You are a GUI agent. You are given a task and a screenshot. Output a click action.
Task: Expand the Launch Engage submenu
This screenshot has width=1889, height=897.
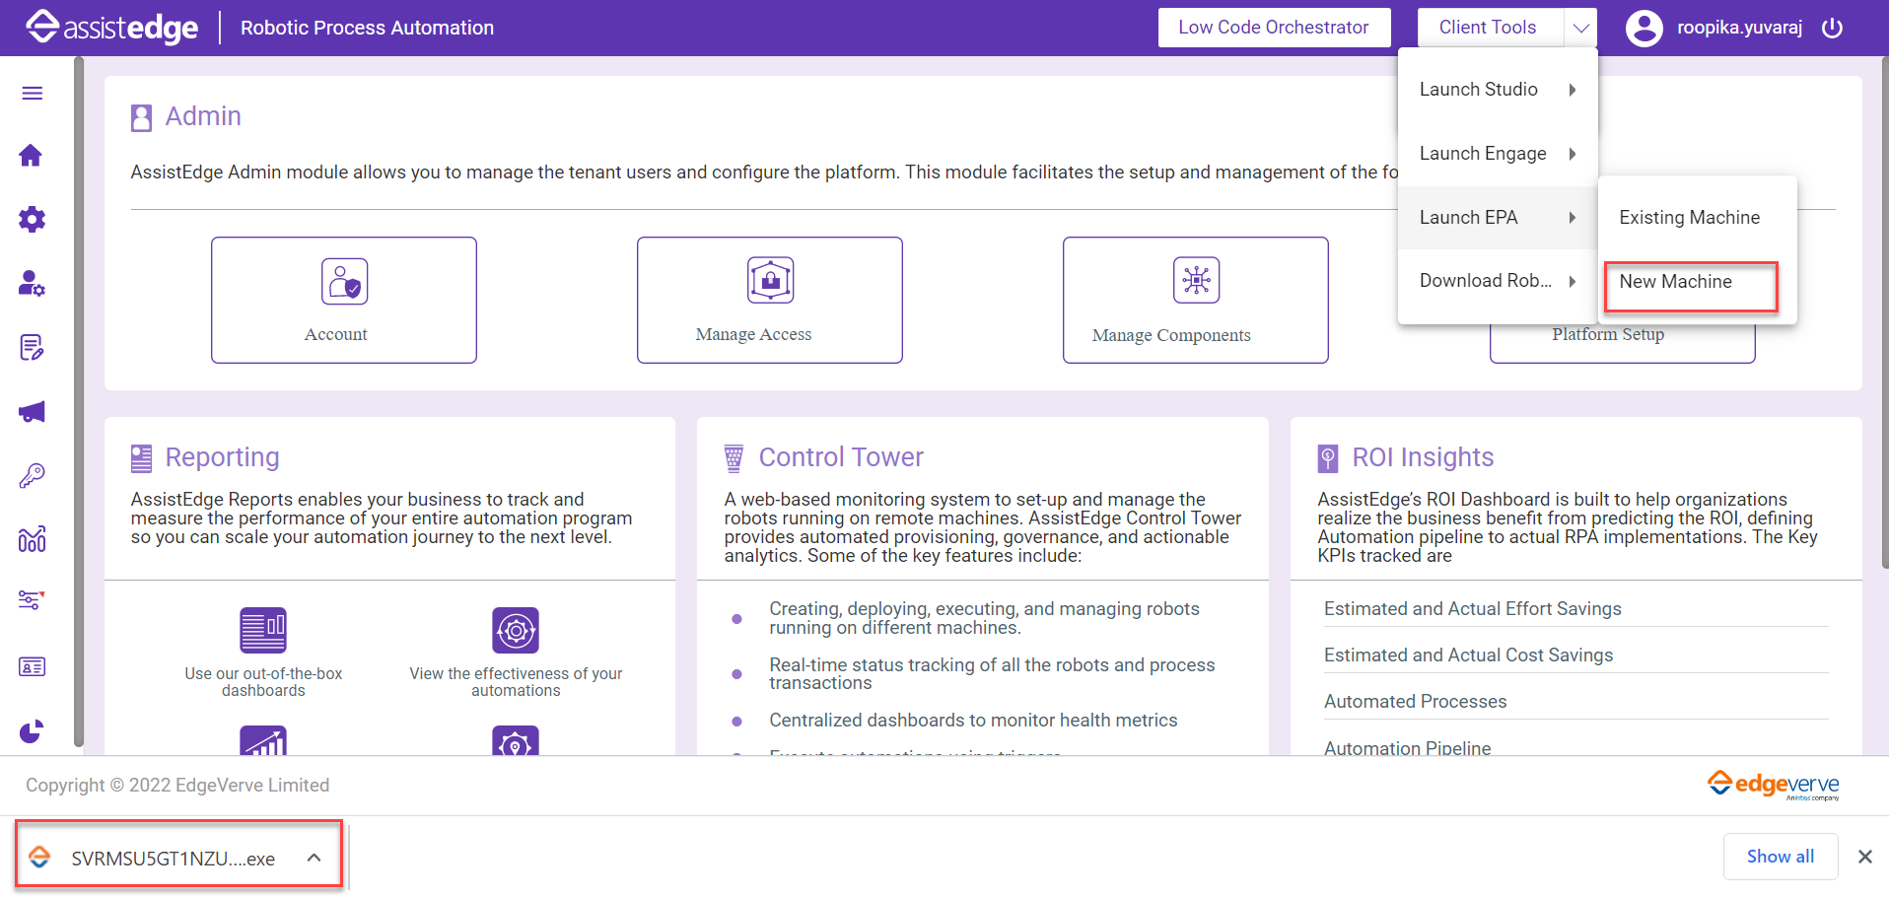tap(1497, 154)
